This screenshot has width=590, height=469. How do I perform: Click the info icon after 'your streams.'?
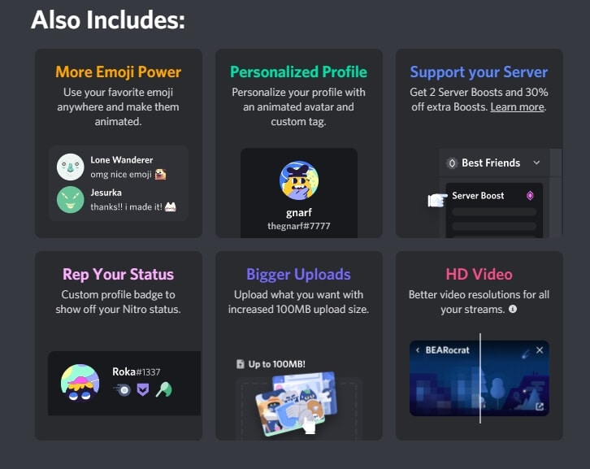click(x=513, y=309)
